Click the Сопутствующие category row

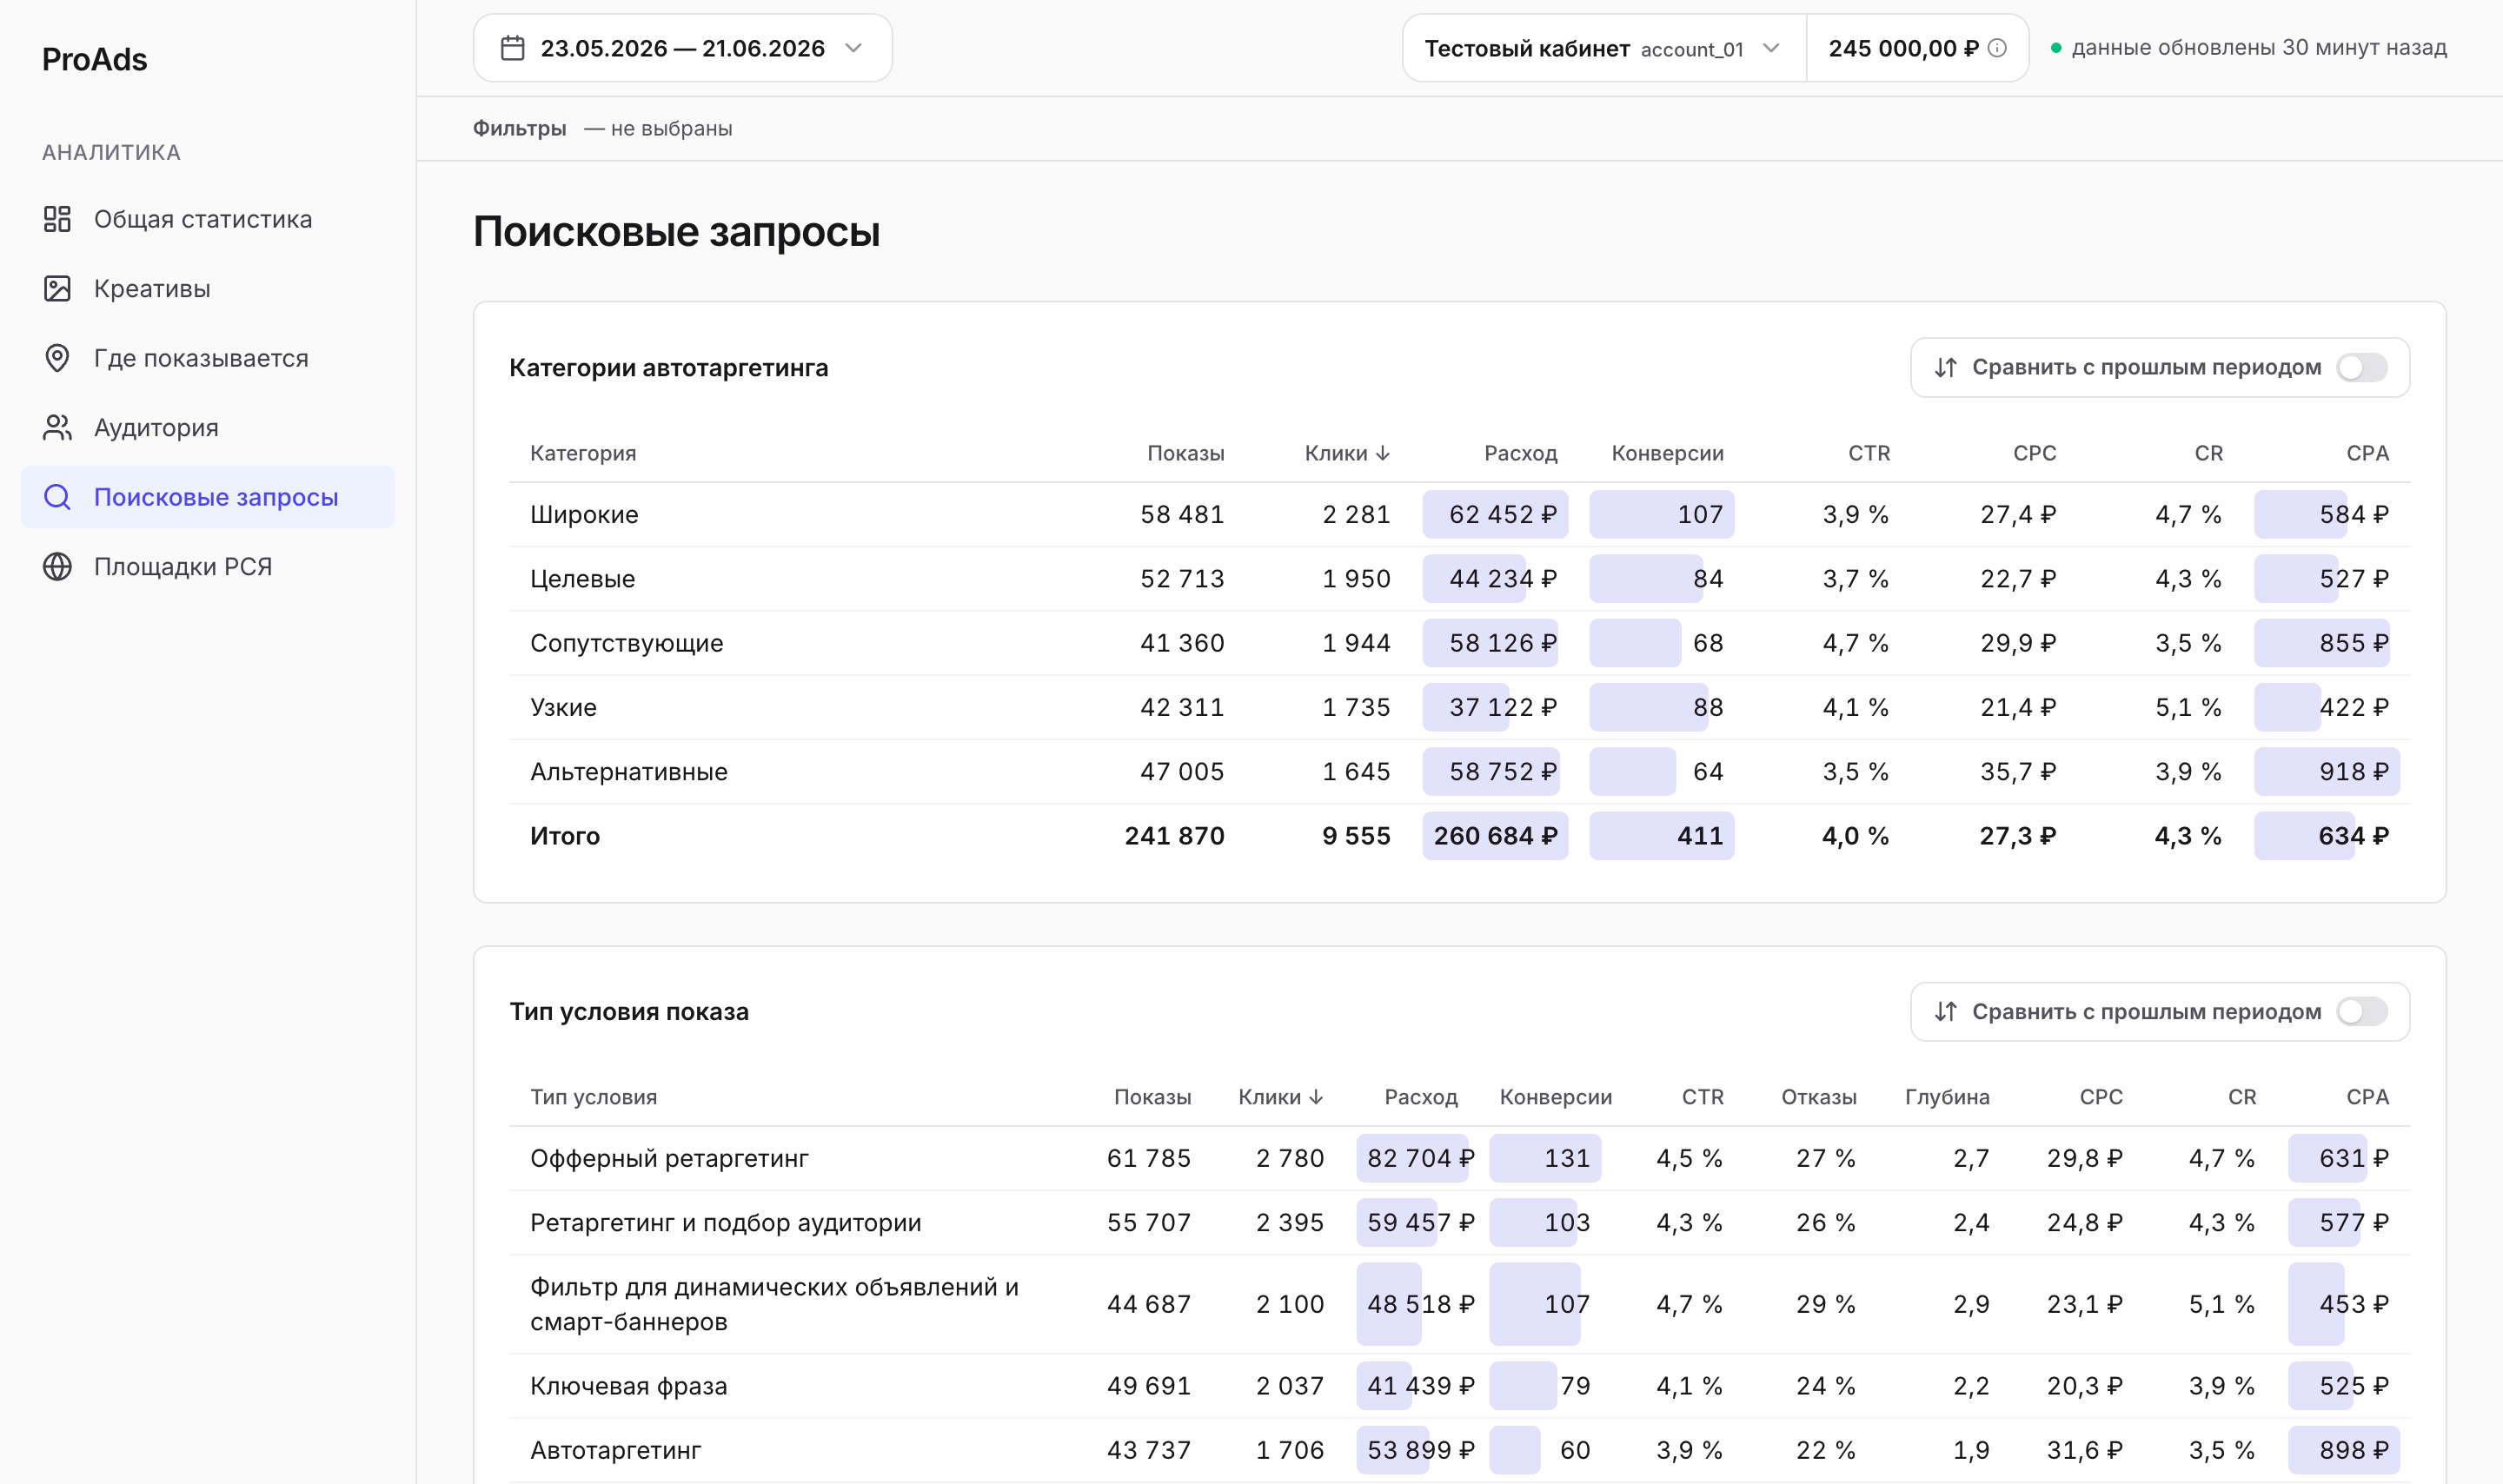1460,643
